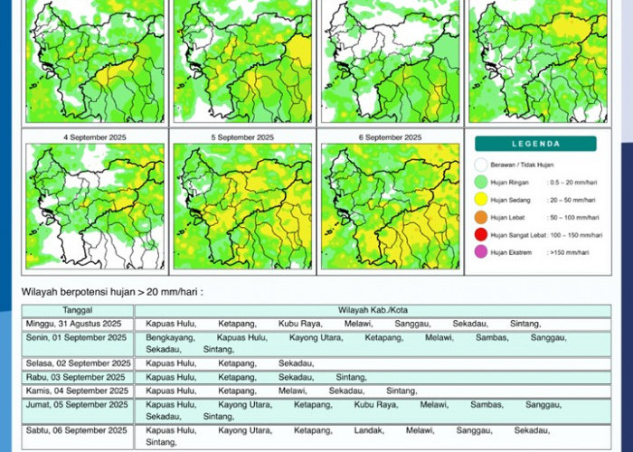The image size is (633, 452).
Task: Click the yellow Hujan Sedang legend circle
Action: click(x=481, y=200)
